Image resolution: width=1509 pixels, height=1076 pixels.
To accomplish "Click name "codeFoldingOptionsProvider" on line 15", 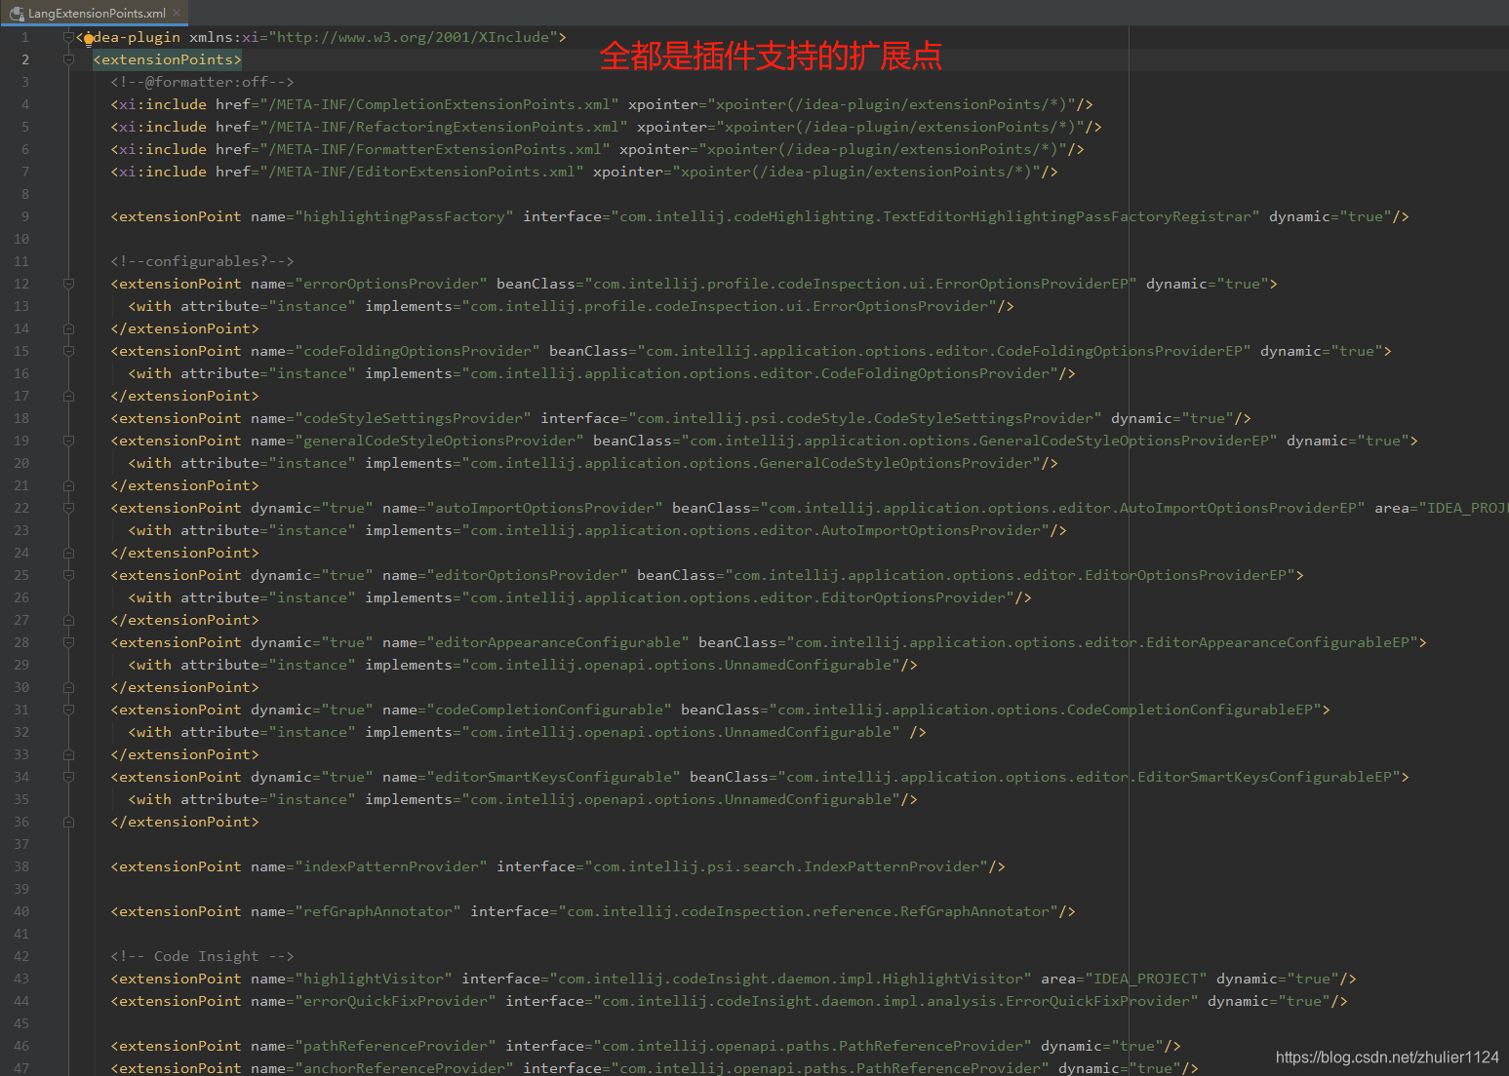I will pos(417,351).
